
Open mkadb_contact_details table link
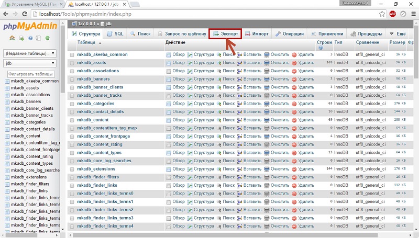pyautogui.click(x=101, y=112)
